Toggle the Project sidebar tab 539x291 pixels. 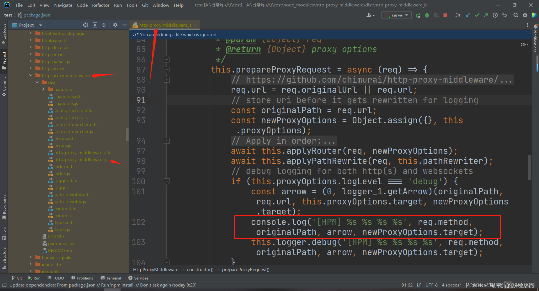tap(4, 60)
